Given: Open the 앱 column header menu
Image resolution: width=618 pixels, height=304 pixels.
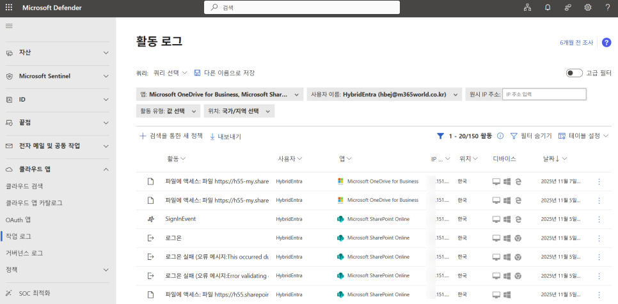Looking at the screenshot, I should point(345,159).
